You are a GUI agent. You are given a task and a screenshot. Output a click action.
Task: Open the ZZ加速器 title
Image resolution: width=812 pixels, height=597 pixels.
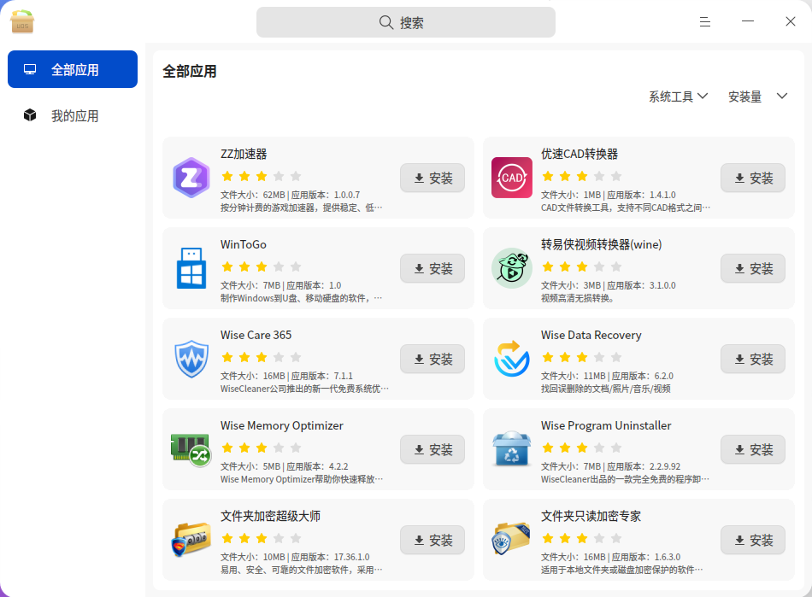[244, 154]
